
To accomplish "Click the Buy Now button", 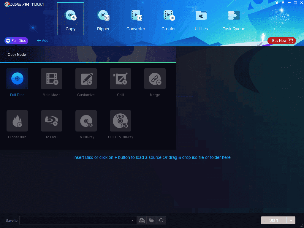I will coord(282,40).
